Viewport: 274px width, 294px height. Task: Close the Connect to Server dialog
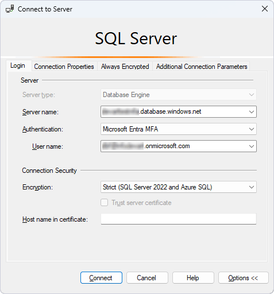click(265, 9)
